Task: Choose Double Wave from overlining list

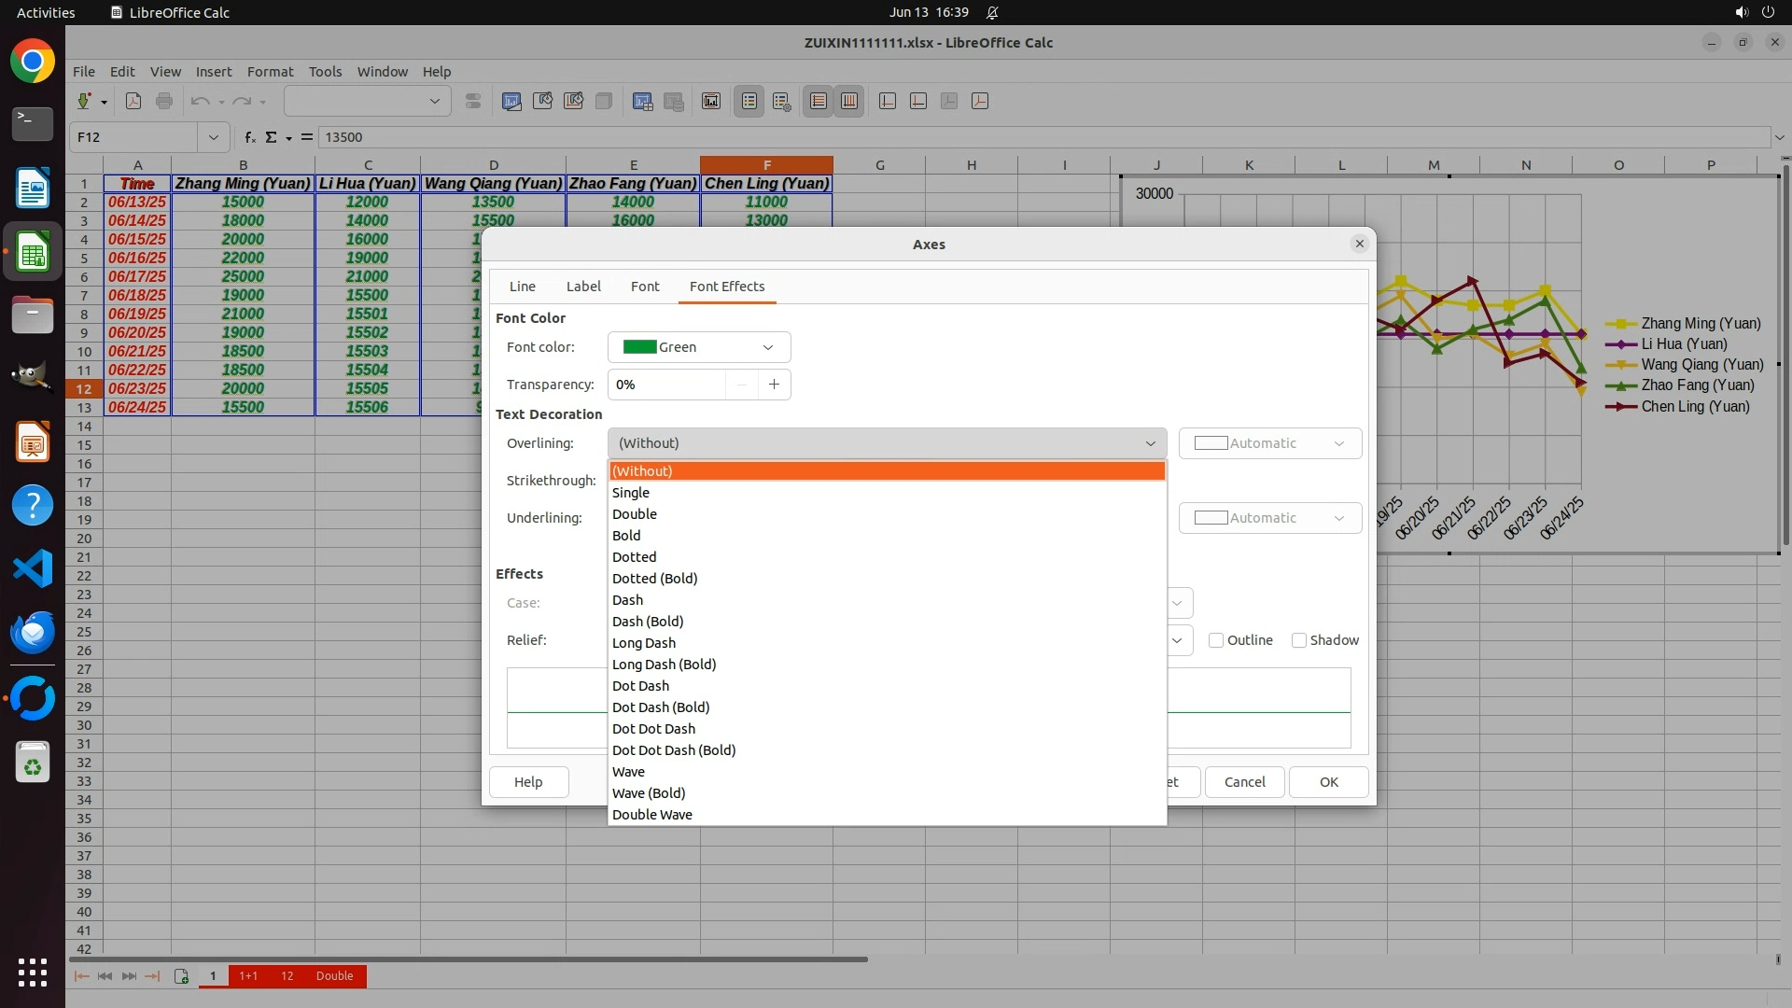Action: coord(651,815)
